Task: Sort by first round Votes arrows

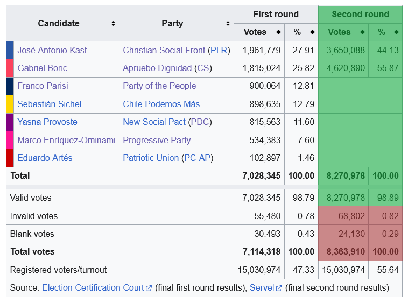Action: [278, 32]
